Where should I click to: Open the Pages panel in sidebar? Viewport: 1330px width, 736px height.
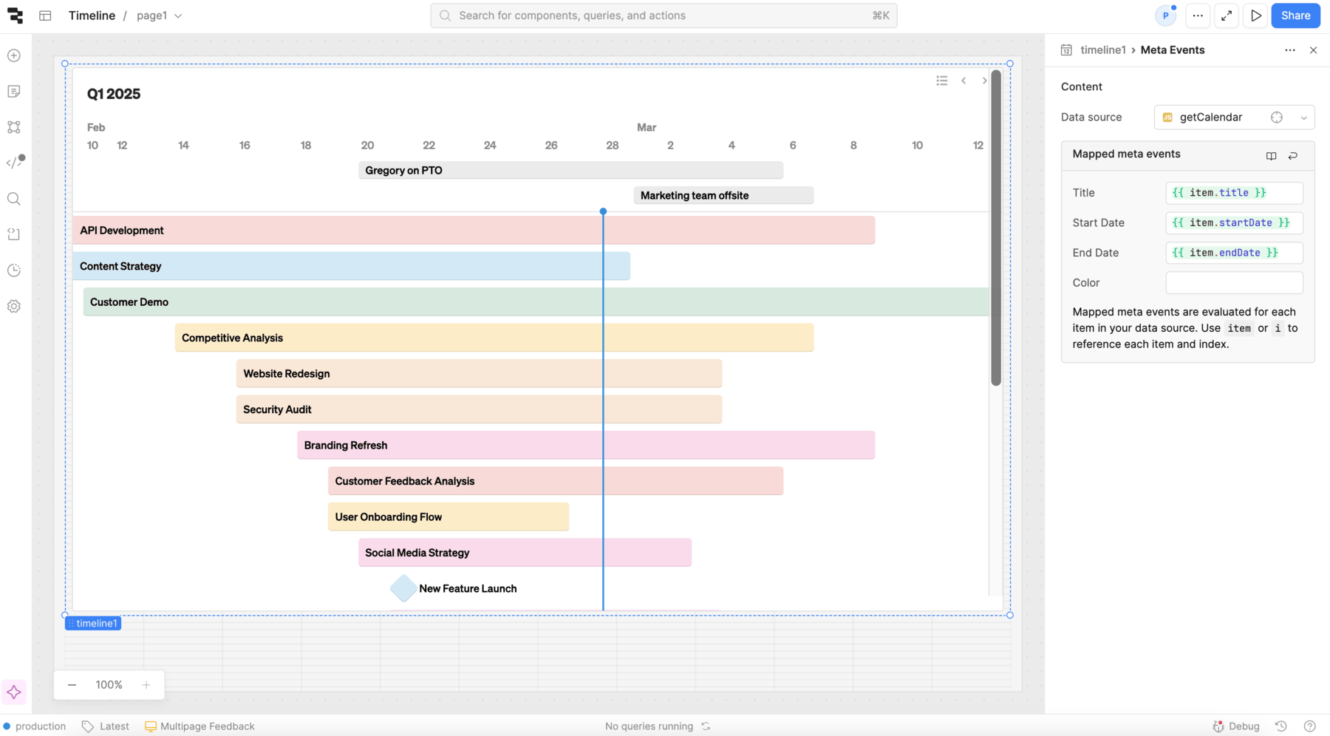14,92
